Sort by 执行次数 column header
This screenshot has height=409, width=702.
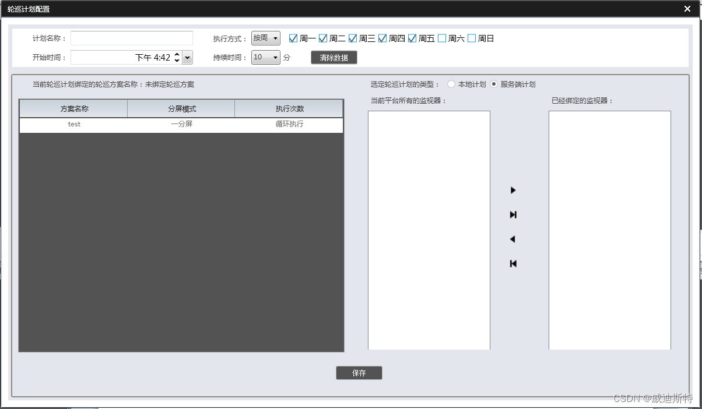(x=289, y=109)
